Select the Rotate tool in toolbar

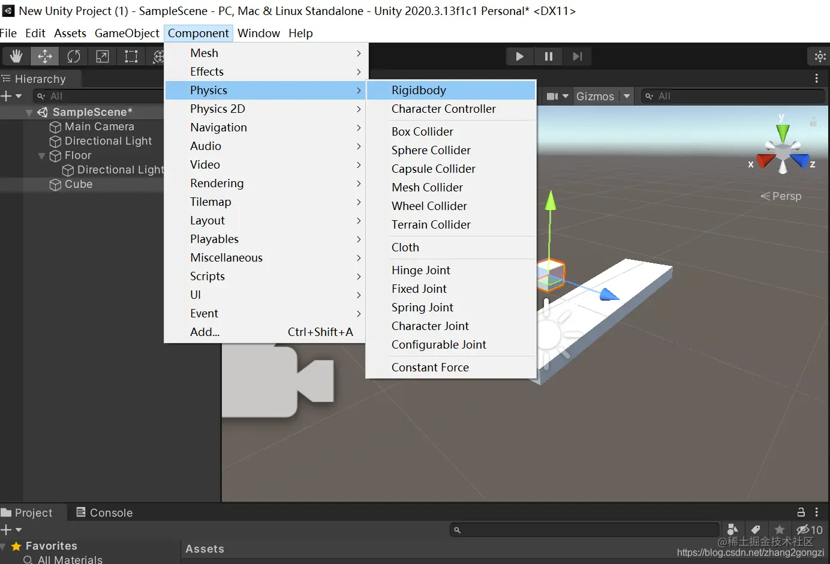[74, 56]
